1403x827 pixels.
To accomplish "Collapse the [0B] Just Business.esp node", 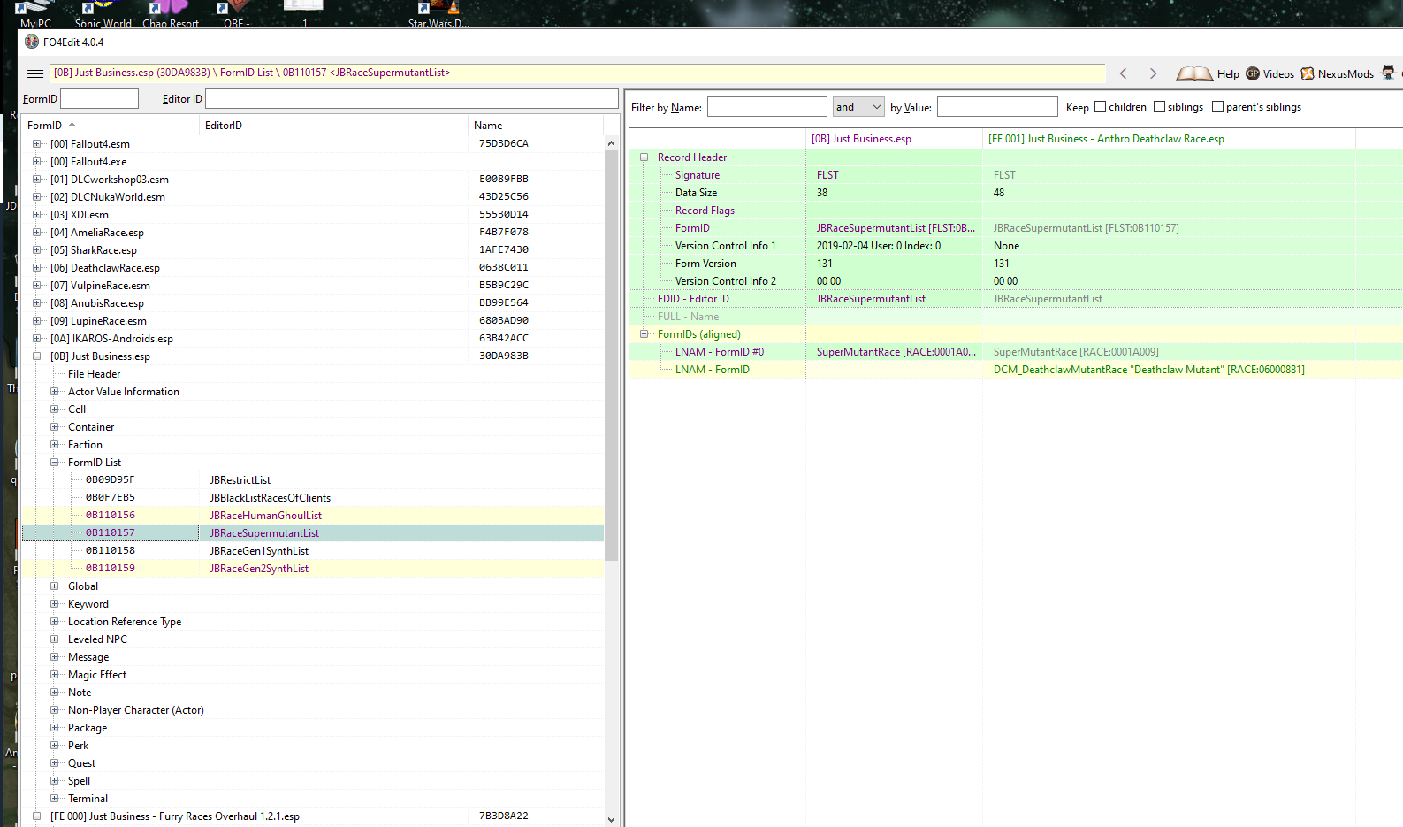I will coord(36,356).
